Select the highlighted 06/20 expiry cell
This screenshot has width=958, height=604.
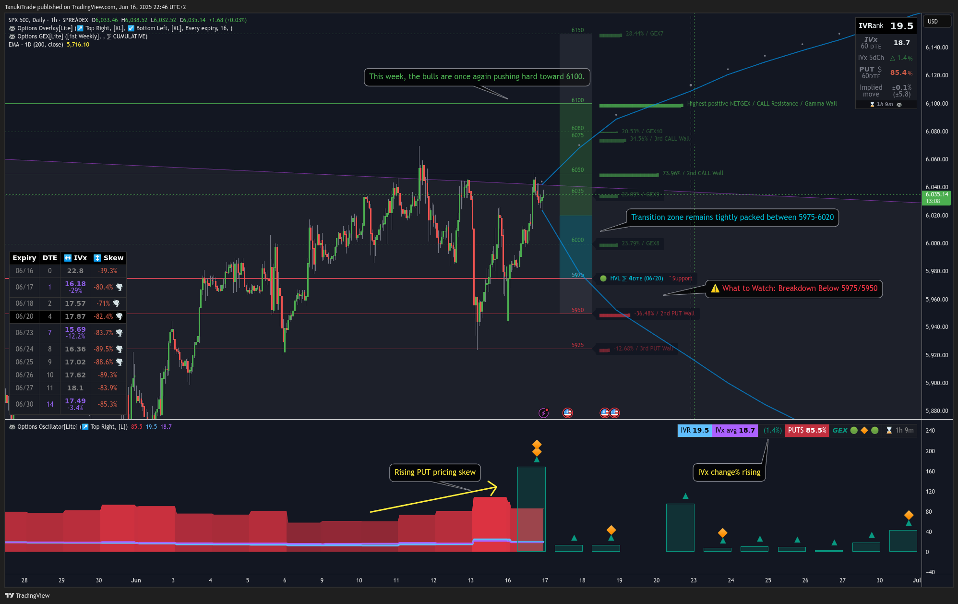[x=24, y=317]
